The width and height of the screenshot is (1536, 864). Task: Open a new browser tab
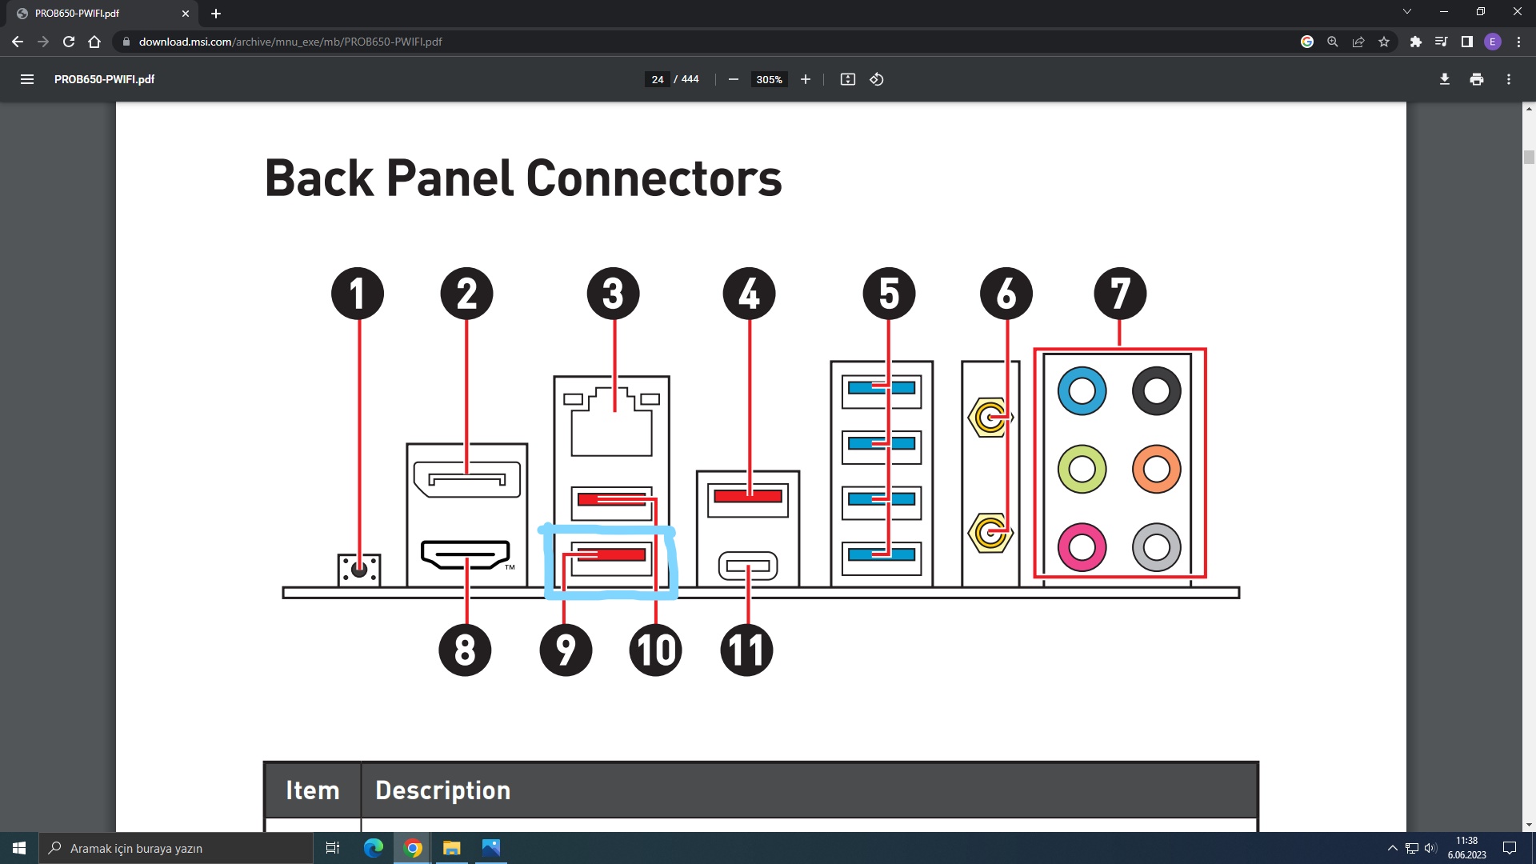216,14
